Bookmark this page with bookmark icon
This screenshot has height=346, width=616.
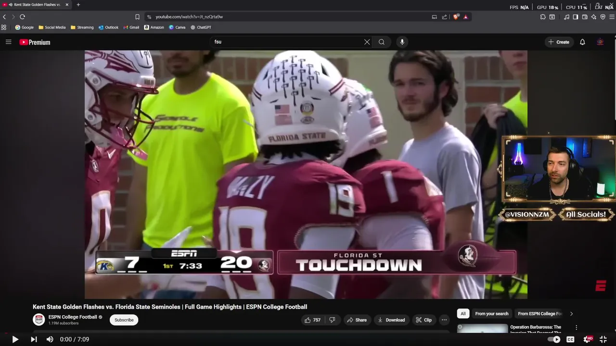point(137,17)
